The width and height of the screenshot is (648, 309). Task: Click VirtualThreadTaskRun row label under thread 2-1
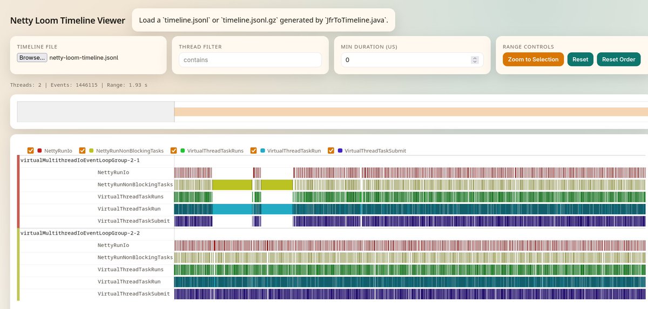[x=129, y=209]
